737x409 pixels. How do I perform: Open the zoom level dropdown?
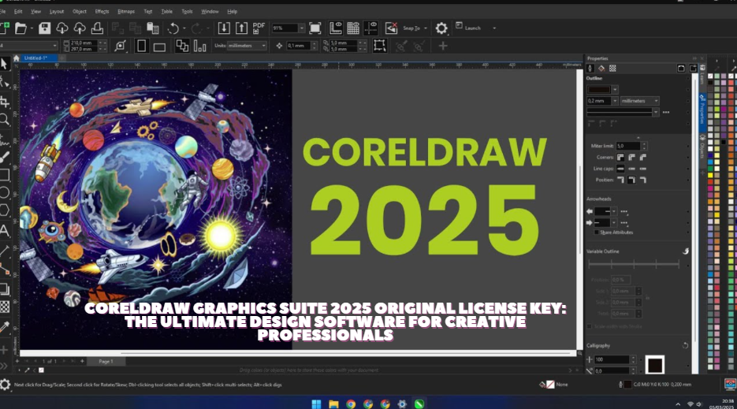(x=301, y=28)
